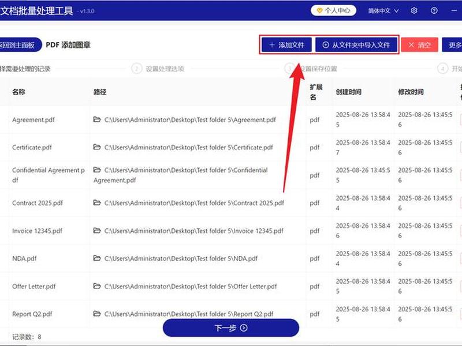Select step 2 设置处理选项
Viewport: 462px width, 346px height.
point(158,69)
